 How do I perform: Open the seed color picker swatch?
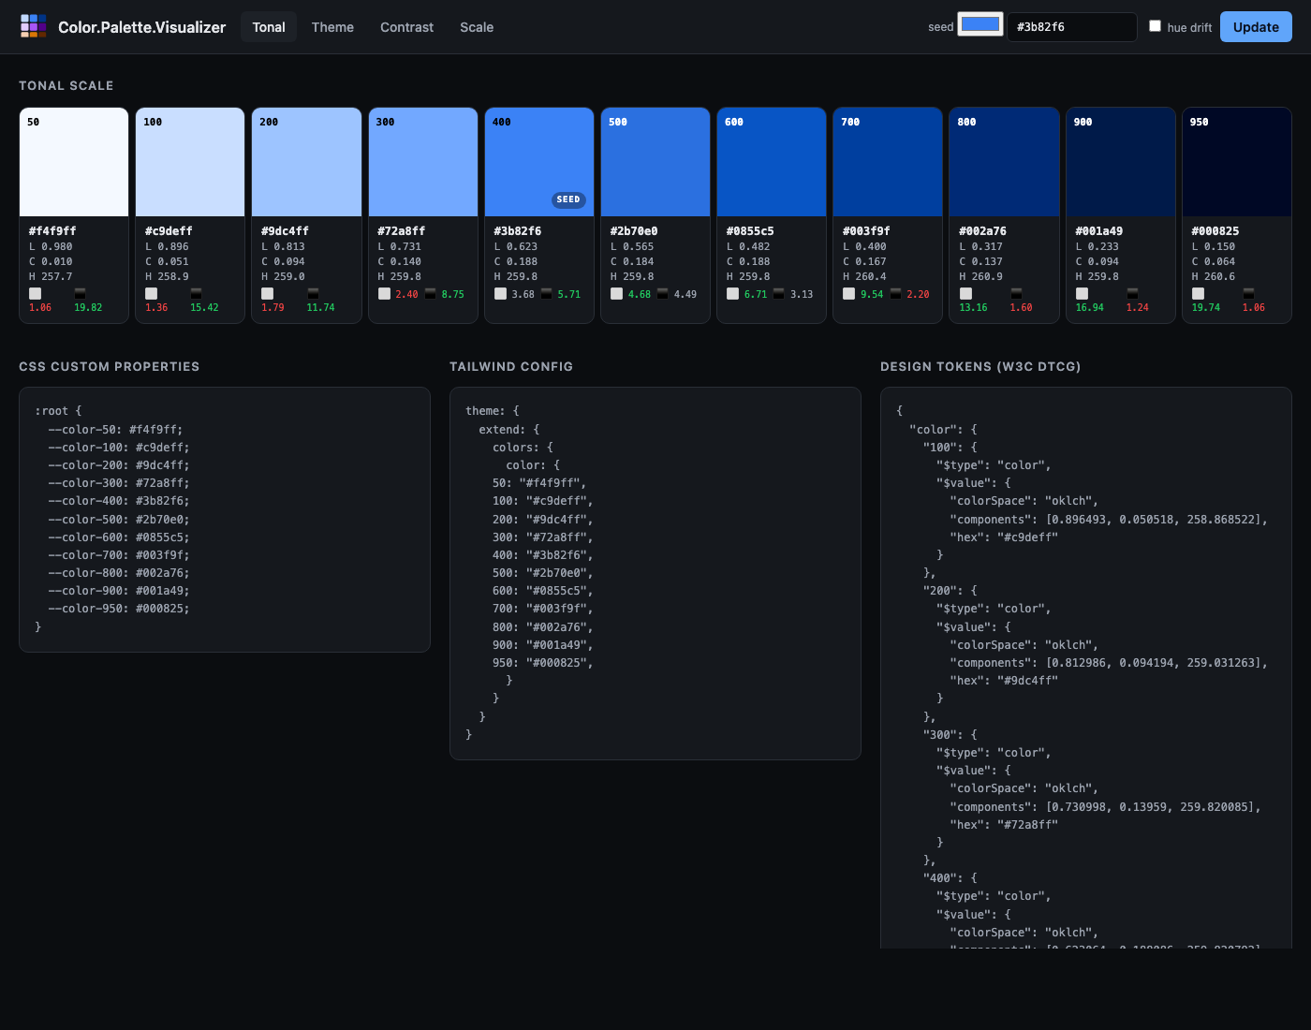(980, 25)
